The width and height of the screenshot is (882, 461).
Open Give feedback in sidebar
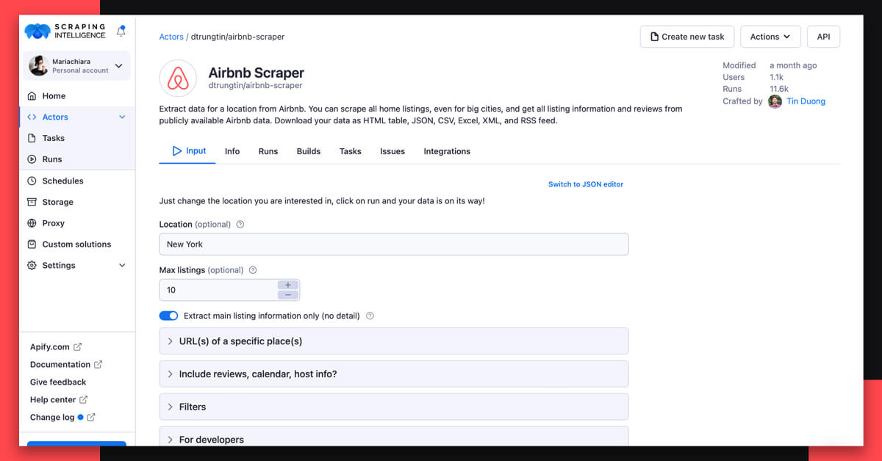tap(58, 382)
